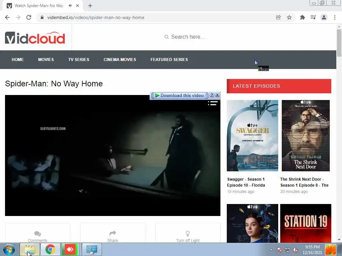
Task: Click the Search here field
Action: tap(188, 37)
